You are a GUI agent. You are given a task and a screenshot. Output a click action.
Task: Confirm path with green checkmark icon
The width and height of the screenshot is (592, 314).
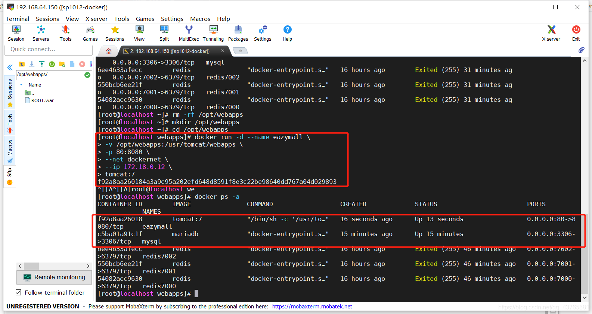[x=87, y=75]
